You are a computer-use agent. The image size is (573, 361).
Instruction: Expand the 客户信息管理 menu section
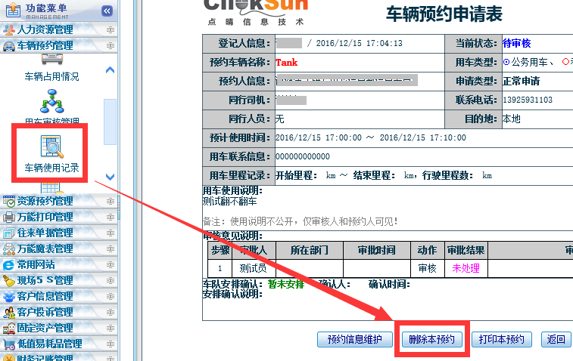[x=45, y=297]
